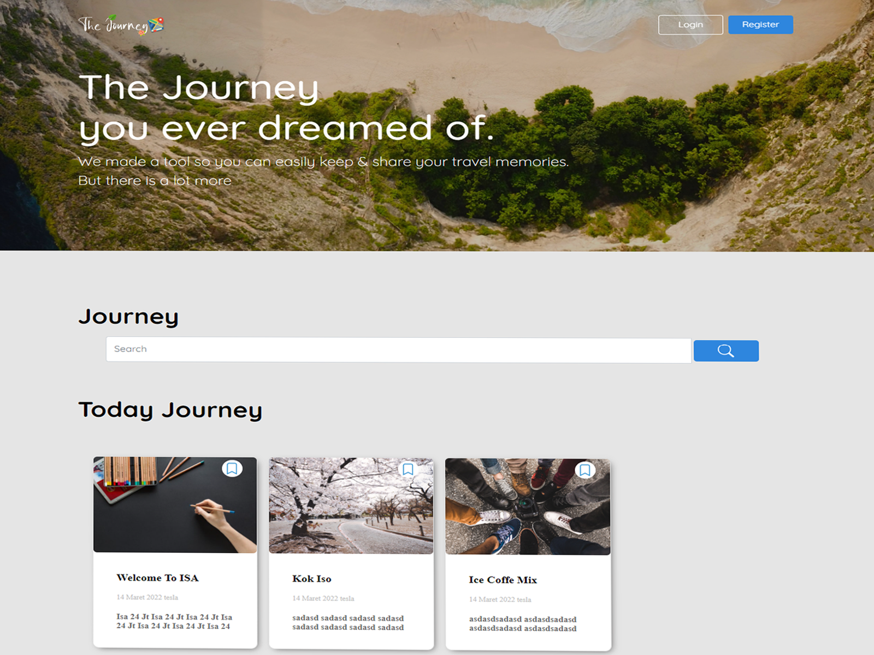The image size is (874, 655).
Task: Bookmark the Ice Coffe Mix card
Action: coord(585,470)
